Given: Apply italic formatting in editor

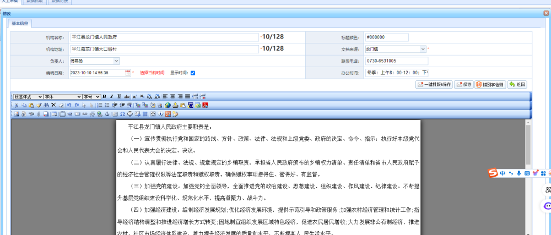Looking at the screenshot, I should click(x=111, y=96).
